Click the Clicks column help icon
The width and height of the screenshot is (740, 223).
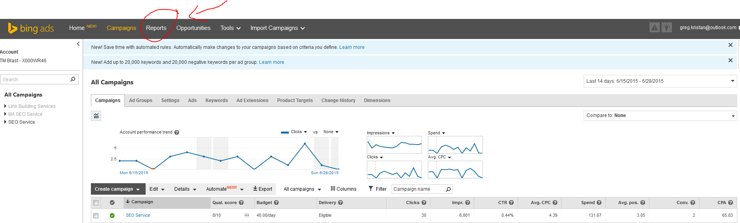point(424,203)
